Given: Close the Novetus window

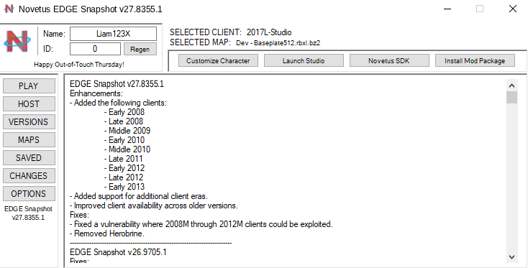Looking at the screenshot, I should (x=512, y=9).
